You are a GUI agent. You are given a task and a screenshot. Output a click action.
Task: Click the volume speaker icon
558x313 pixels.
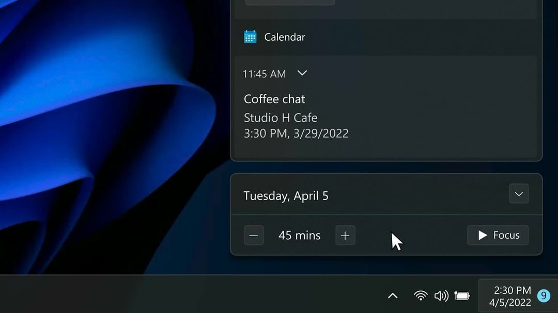coord(441,295)
